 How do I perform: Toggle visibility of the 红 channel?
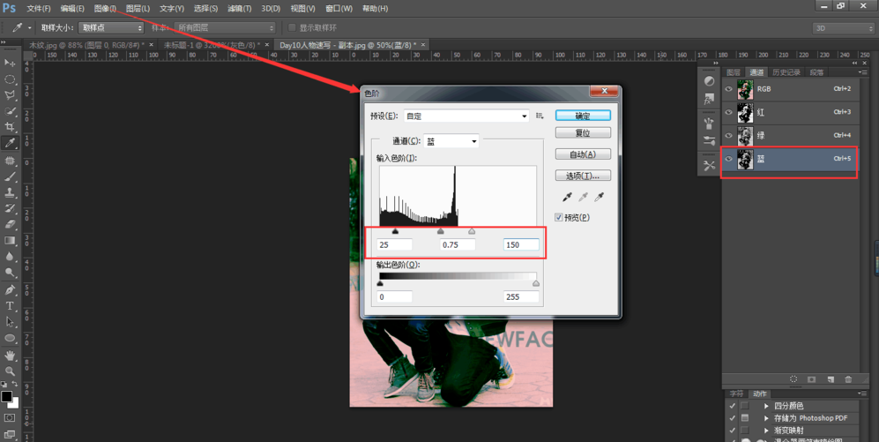point(729,112)
